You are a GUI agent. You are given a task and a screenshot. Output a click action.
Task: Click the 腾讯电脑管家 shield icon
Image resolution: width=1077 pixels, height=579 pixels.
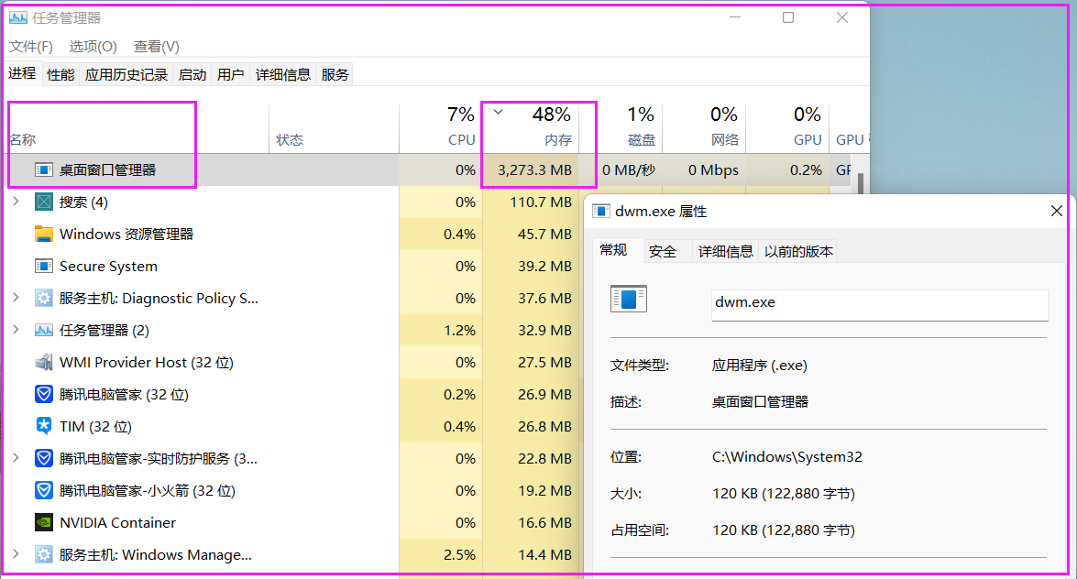43,394
